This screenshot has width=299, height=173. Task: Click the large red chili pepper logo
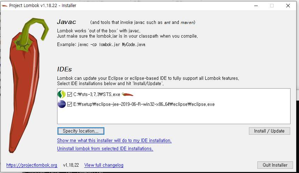29,85
